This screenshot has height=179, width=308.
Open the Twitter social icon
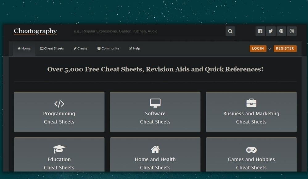(x=271, y=31)
